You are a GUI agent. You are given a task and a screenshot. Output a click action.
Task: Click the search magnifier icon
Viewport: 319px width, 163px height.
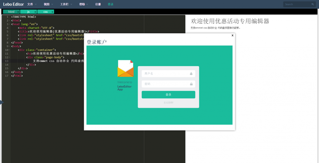point(313,4)
